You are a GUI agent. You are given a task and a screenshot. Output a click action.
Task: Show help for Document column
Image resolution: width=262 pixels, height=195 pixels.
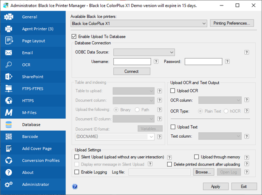(x=160, y=100)
